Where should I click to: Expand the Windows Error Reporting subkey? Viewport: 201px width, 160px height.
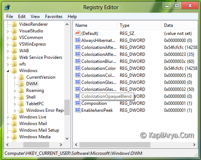15,111
